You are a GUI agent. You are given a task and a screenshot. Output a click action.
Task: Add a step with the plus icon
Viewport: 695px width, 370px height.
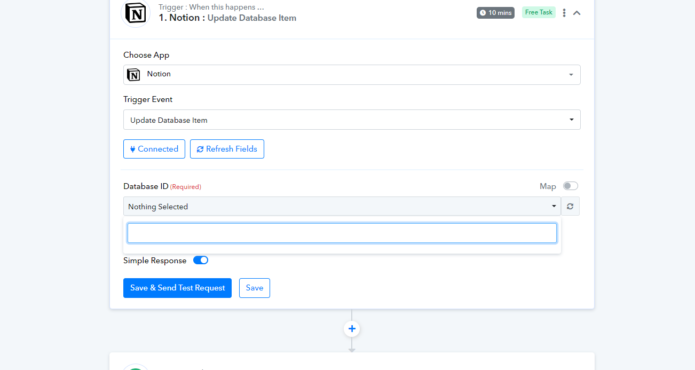point(352,329)
